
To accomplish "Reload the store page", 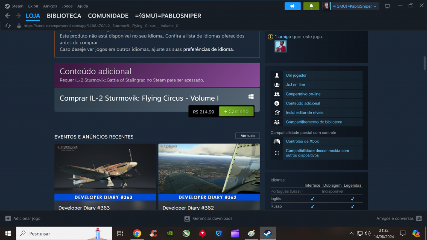I will pos(8,26).
